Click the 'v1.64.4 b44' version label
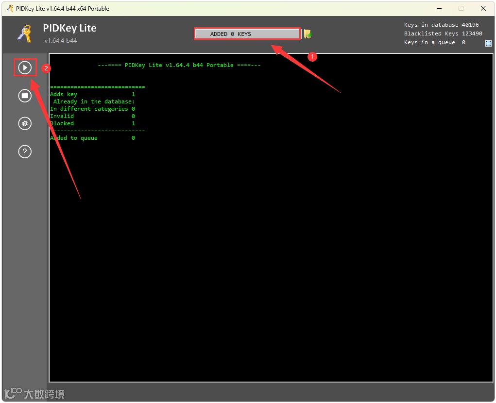This screenshot has width=496, height=403. [x=61, y=40]
